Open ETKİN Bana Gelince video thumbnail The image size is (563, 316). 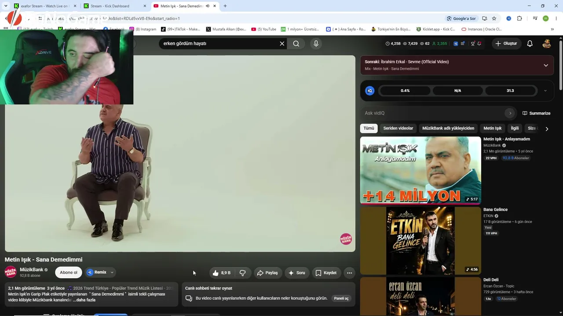pos(420,241)
